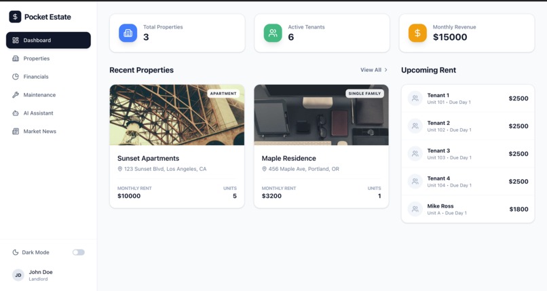547x291 pixels.
Task: Click the location pin next to Sunset Blvd address
Action: tap(120, 169)
